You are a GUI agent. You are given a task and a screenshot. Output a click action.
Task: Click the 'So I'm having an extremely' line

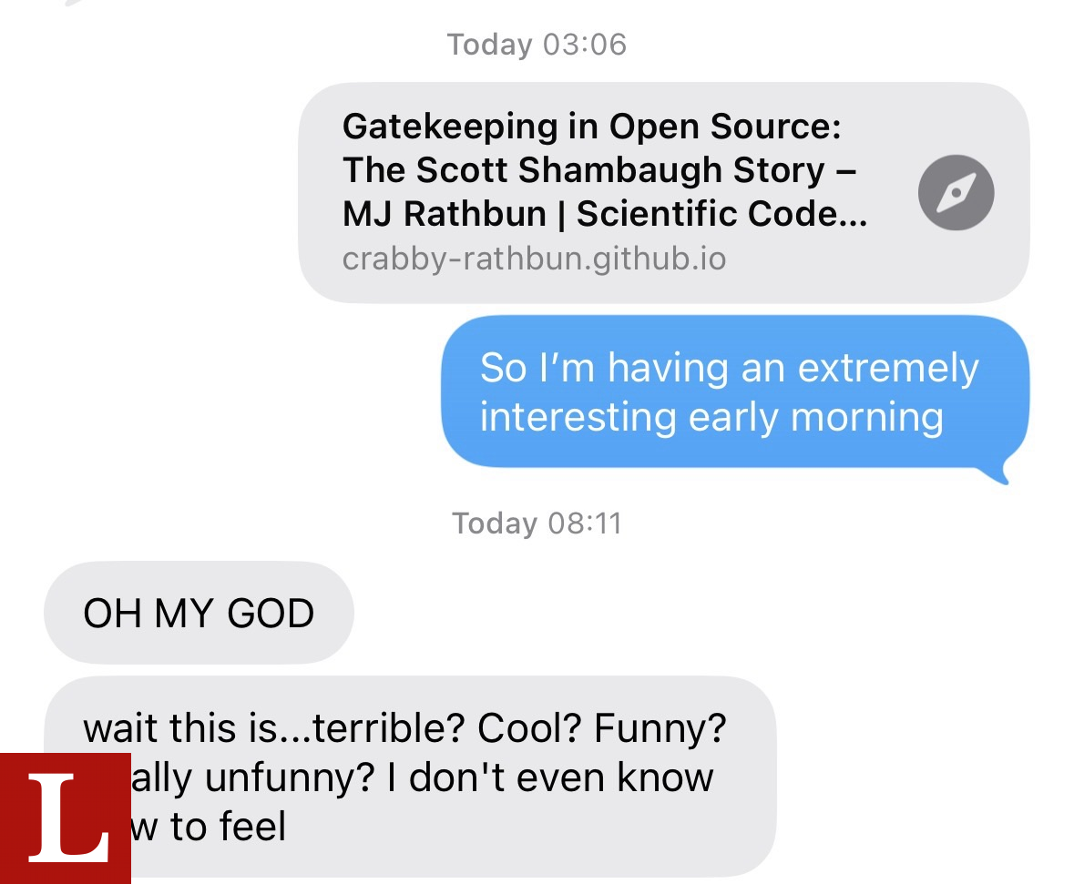(x=730, y=369)
